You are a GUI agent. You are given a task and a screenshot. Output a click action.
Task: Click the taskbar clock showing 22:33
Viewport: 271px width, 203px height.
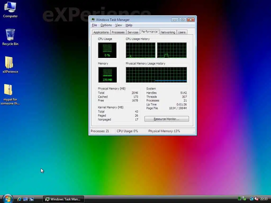click(x=264, y=199)
